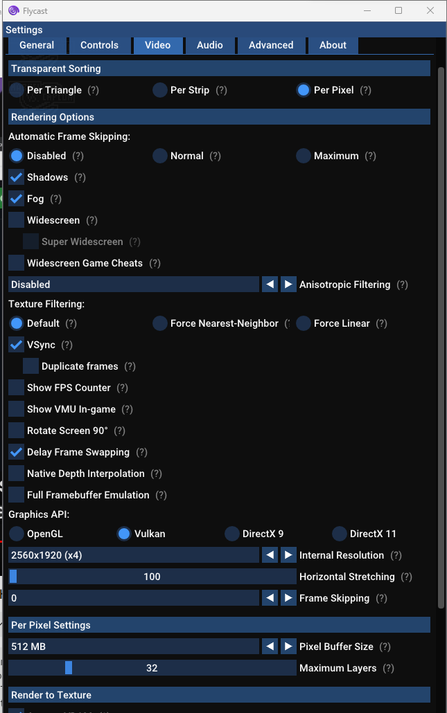447x713 pixels.
Task: Switch to the Audio tab
Action: coord(209,44)
